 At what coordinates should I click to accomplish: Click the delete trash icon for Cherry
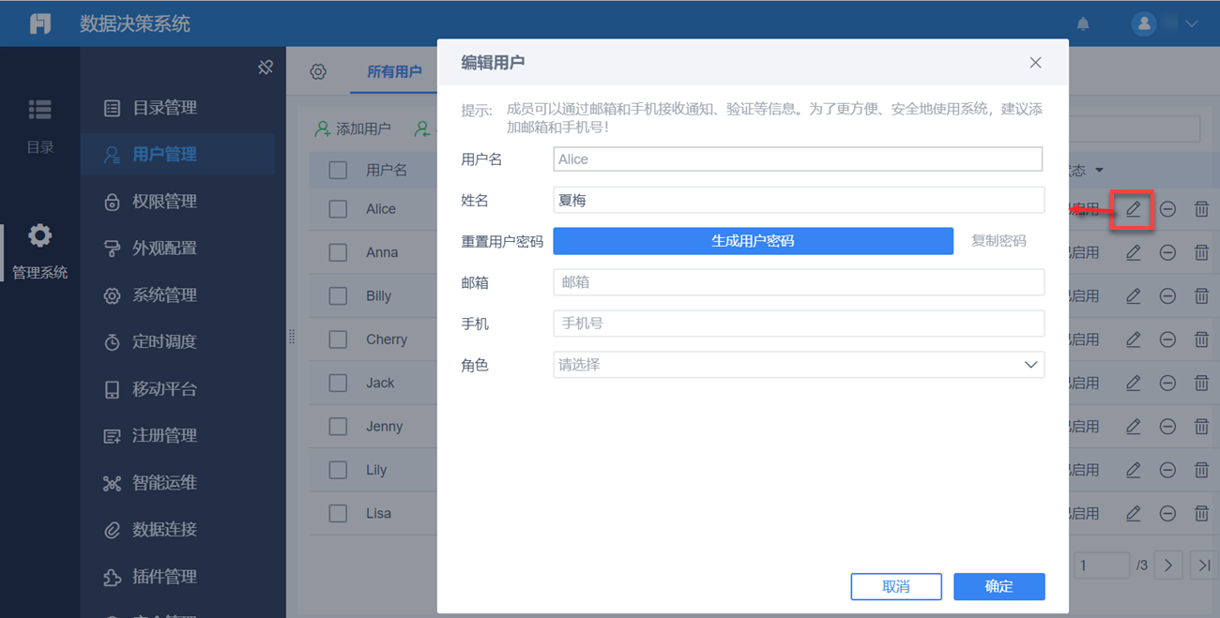tap(1201, 339)
